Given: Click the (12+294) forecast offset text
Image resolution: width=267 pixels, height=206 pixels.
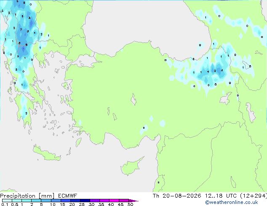Looking at the screenshot, I should (254, 196).
